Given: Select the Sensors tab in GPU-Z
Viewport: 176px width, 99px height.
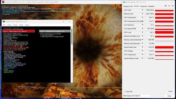Looking at the screenshot, I should click(136, 6).
